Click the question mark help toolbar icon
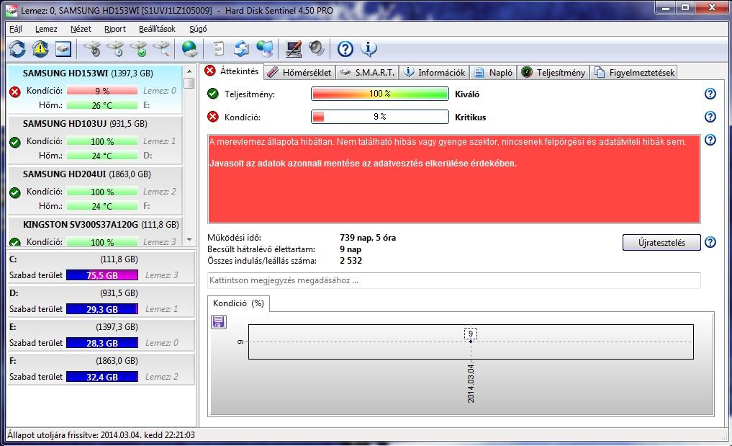Image resolution: width=732 pixels, height=446 pixels. [x=345, y=48]
